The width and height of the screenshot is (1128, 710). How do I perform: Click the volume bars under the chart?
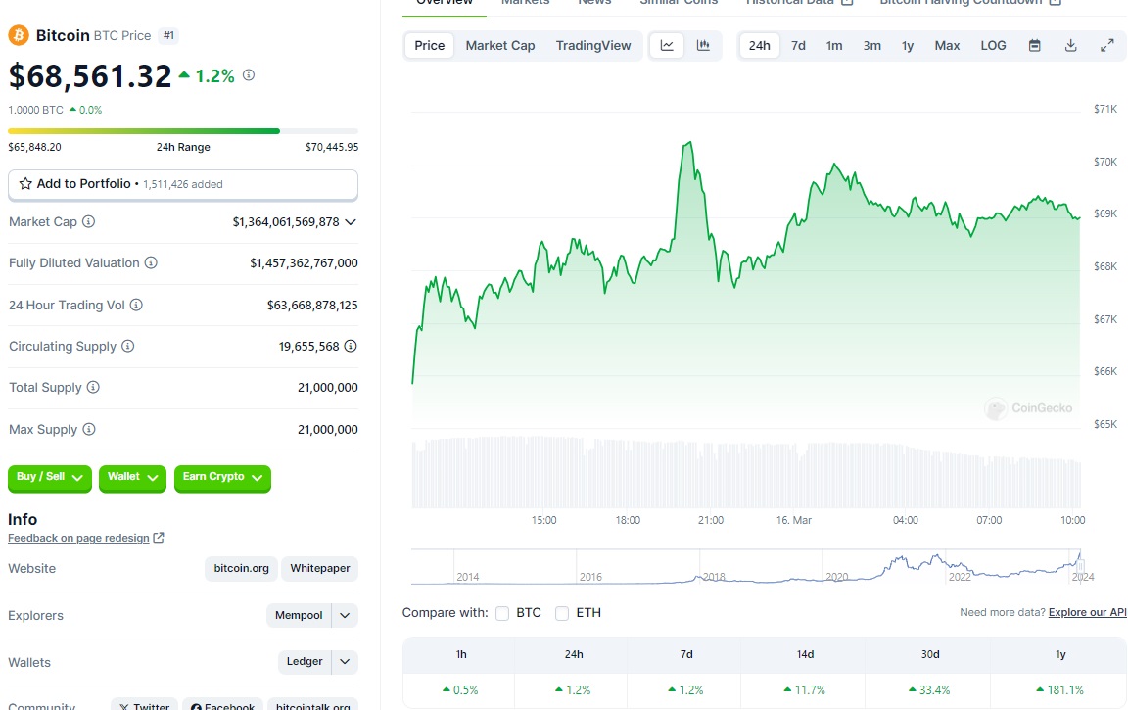(x=746, y=473)
